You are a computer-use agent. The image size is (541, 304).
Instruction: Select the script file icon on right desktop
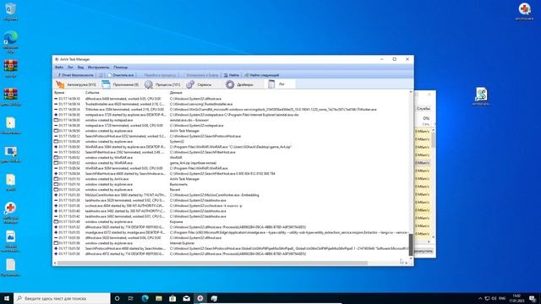481,96
